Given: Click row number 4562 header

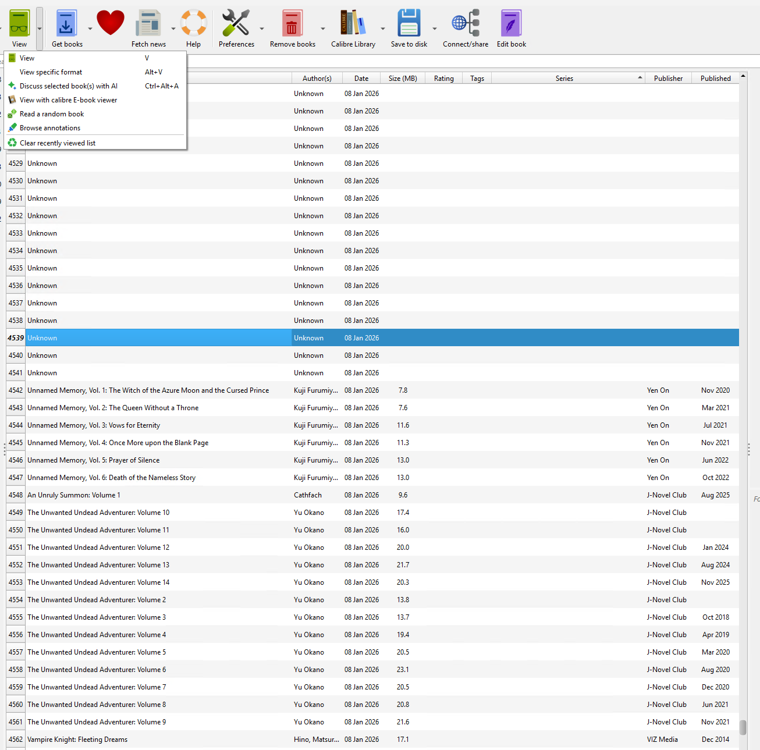Looking at the screenshot, I should point(16,740).
